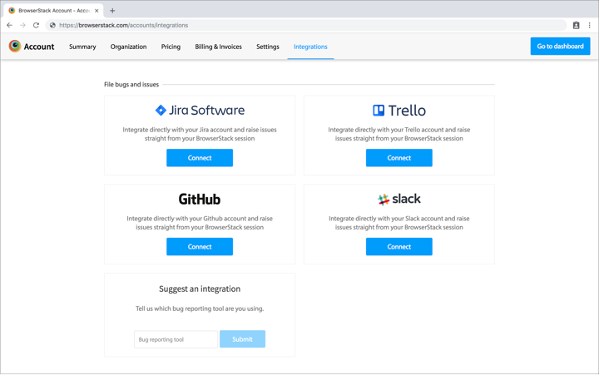Reload the page with refresh icon
The height and width of the screenshot is (375, 599).
(x=37, y=25)
